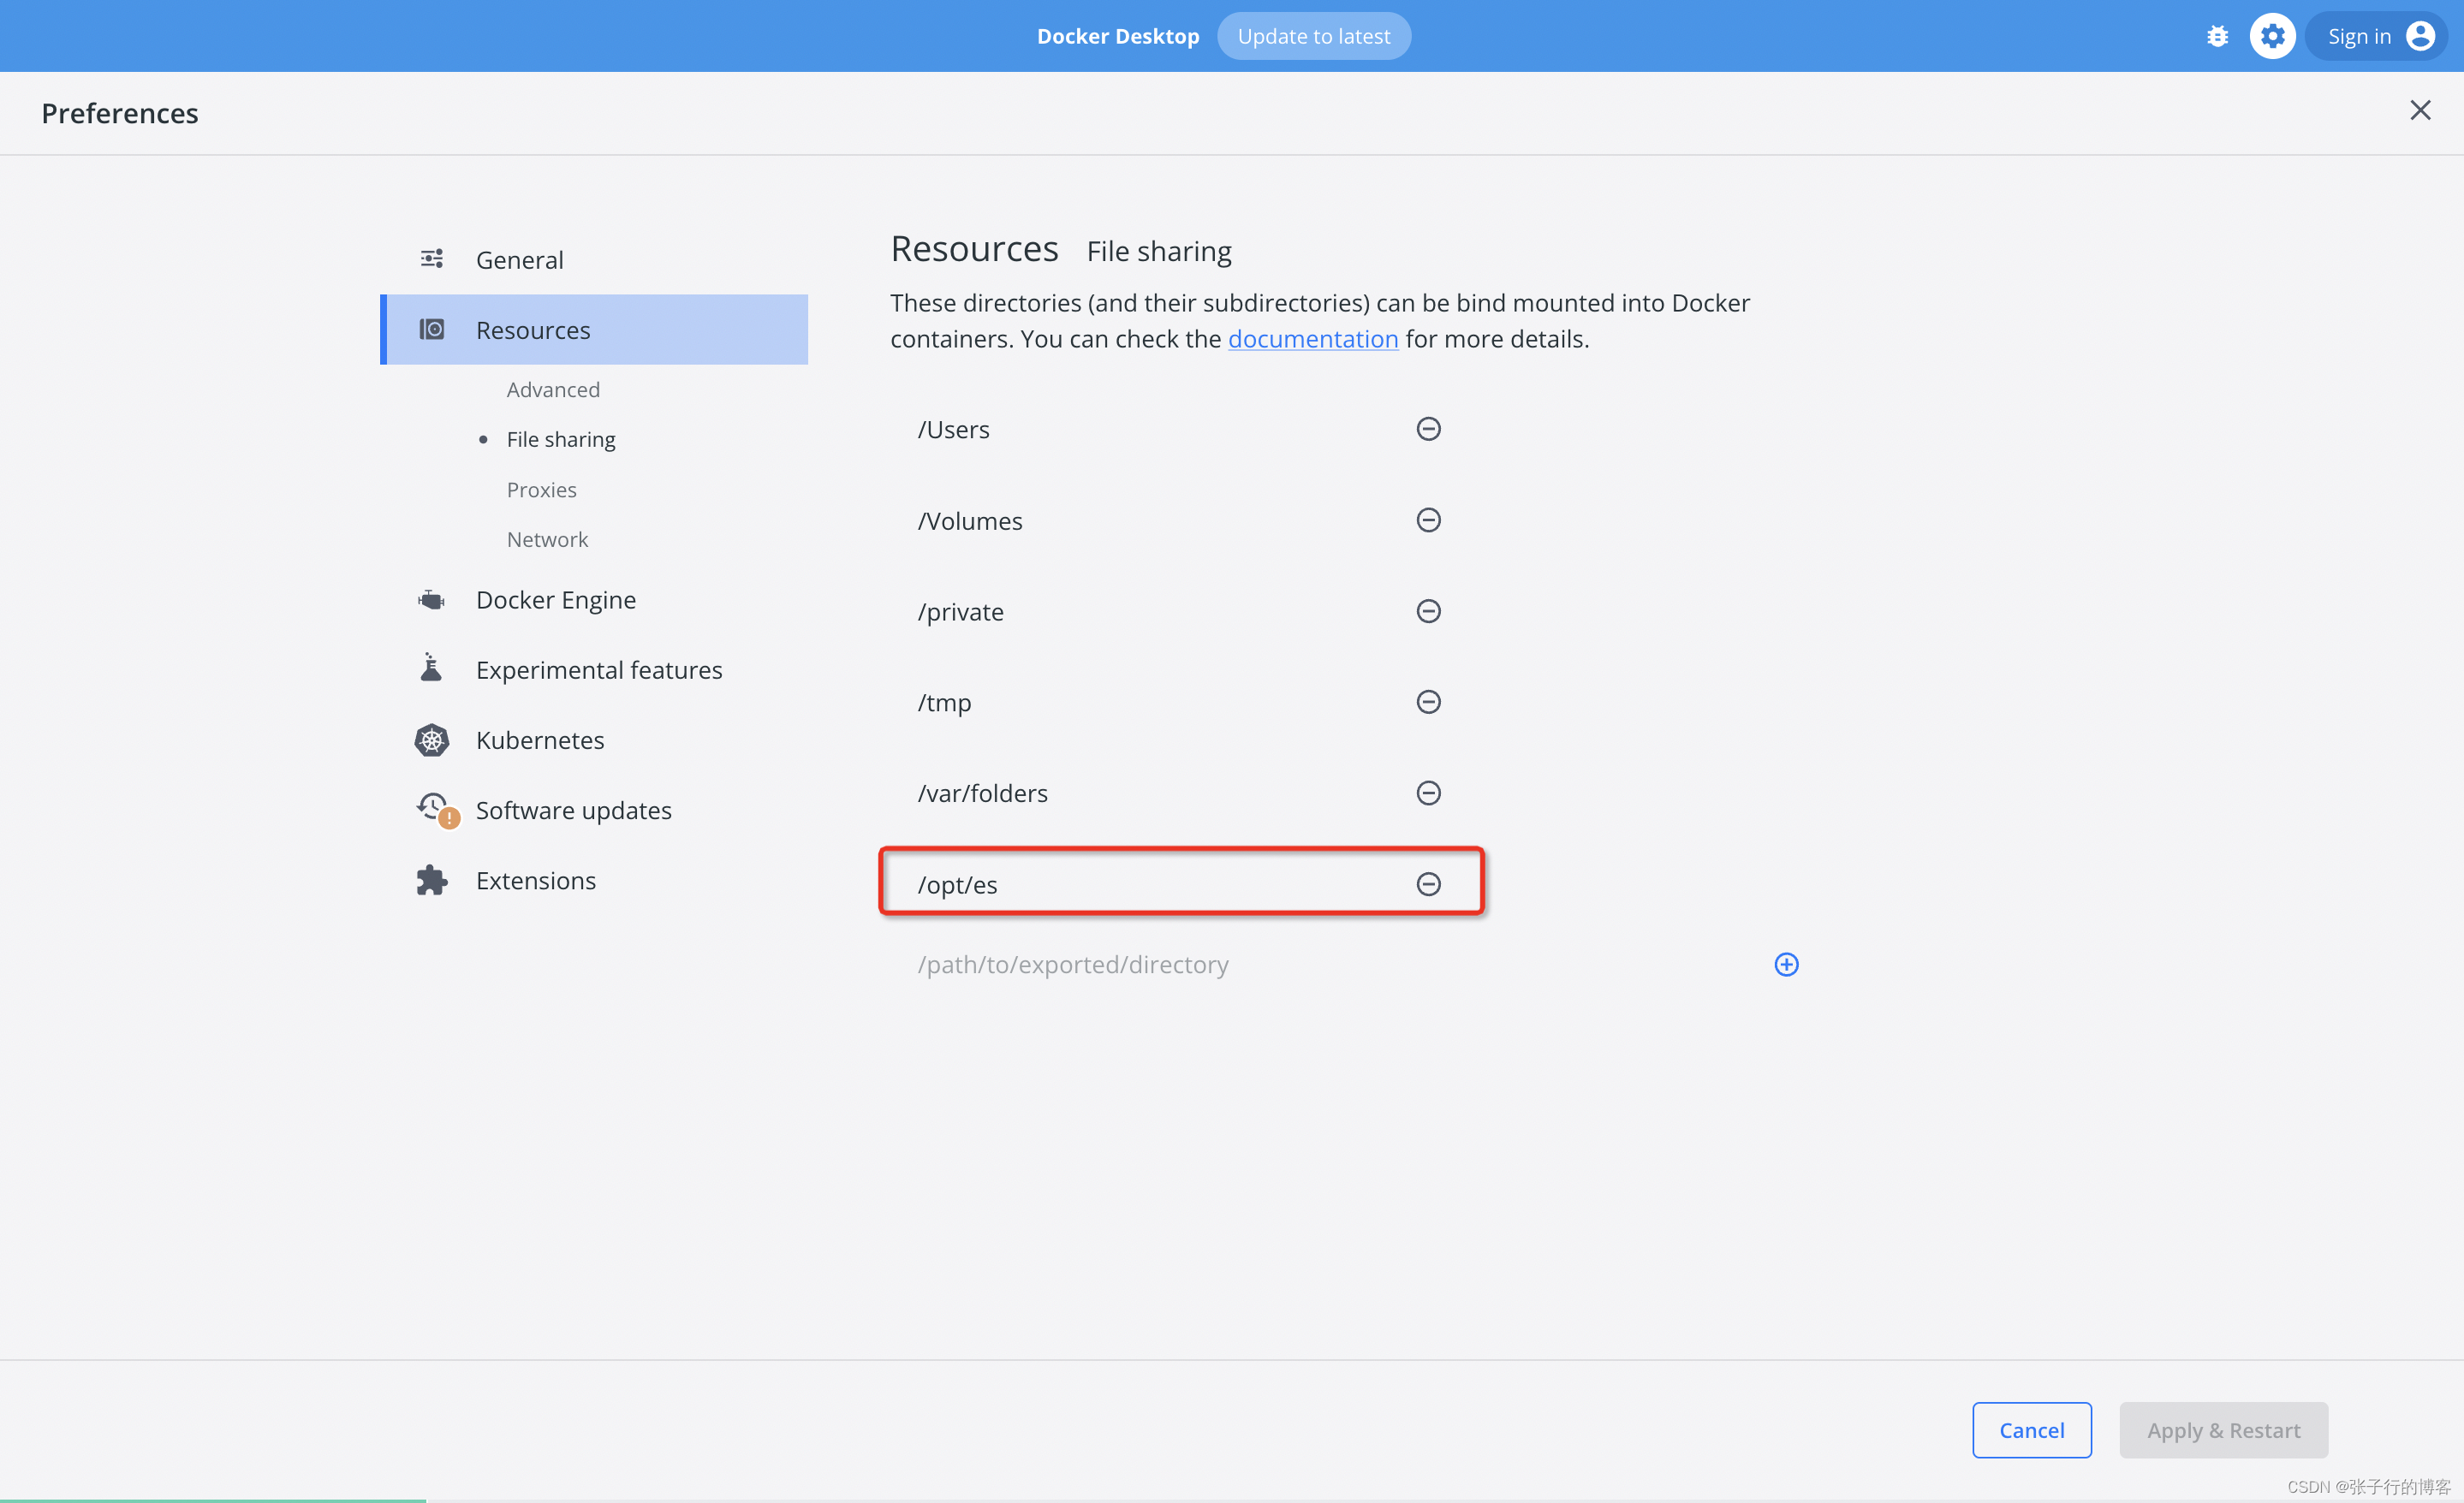Click the Preferences heading
Screen dimensions: 2464x1503
point(120,113)
